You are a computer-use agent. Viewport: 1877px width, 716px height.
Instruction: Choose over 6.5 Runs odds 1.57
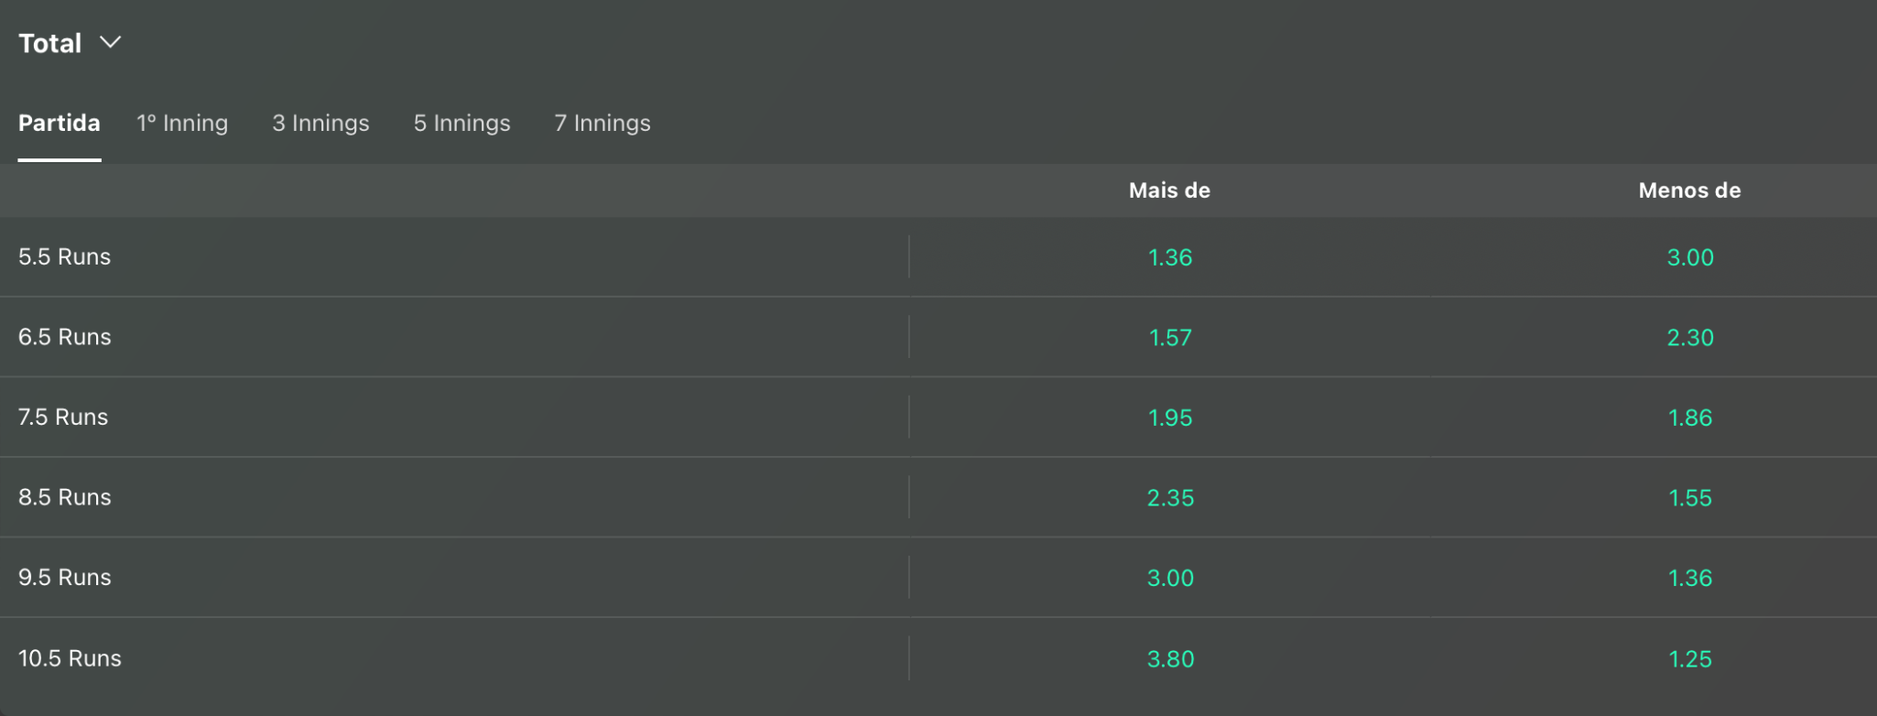pyautogui.click(x=1170, y=337)
